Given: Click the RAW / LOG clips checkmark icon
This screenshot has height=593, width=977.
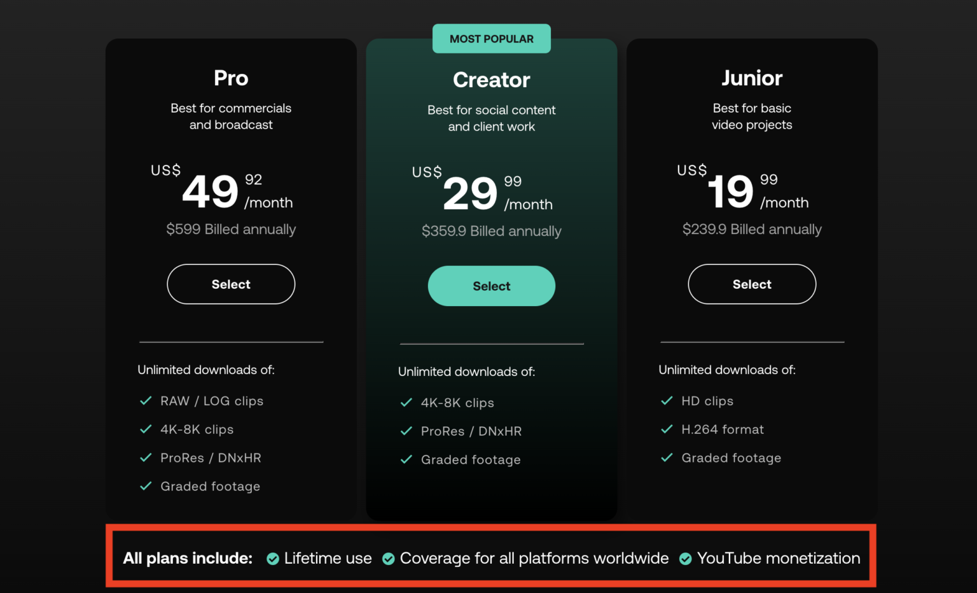Looking at the screenshot, I should (x=146, y=400).
